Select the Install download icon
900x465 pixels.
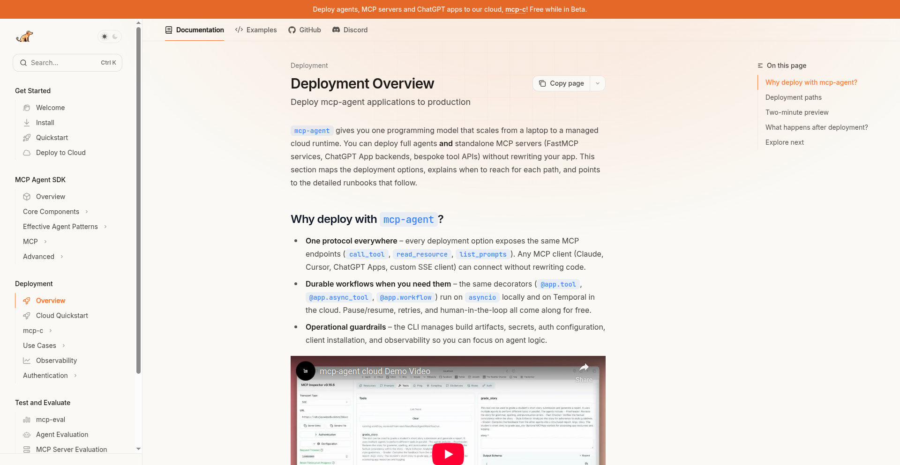click(x=27, y=122)
